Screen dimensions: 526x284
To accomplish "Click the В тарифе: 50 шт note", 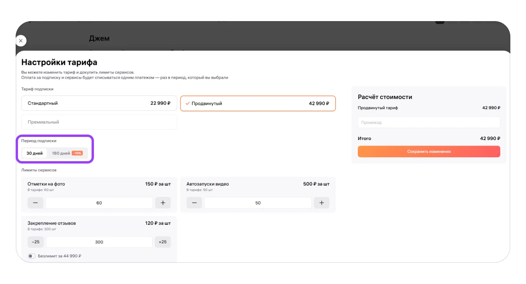I will [200, 190].
